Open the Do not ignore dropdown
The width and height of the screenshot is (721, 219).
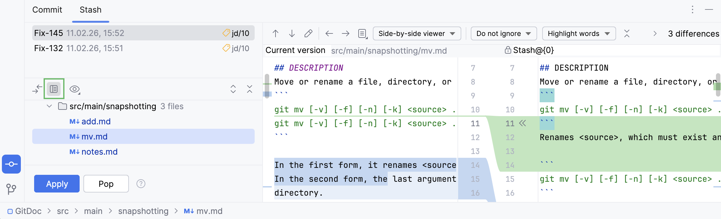pos(503,33)
